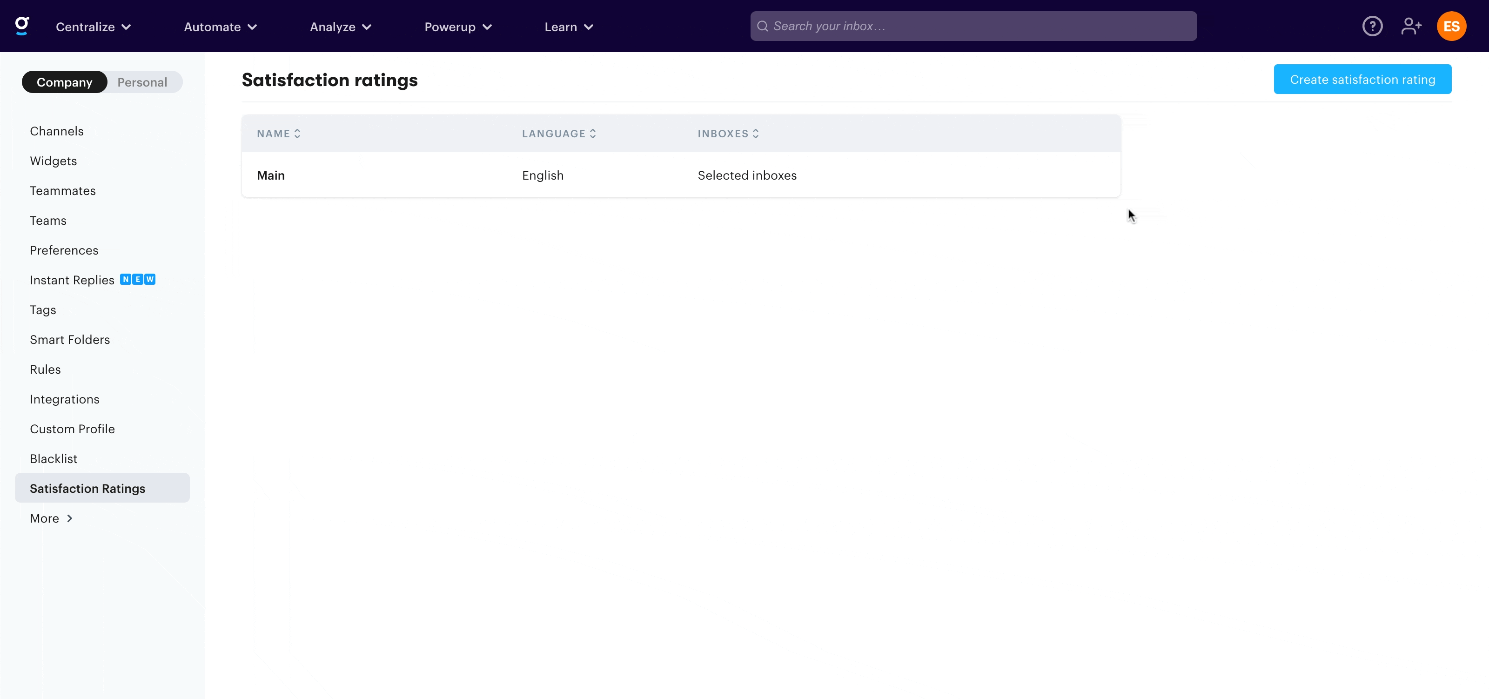Open the ES user avatar menu

pos(1451,26)
